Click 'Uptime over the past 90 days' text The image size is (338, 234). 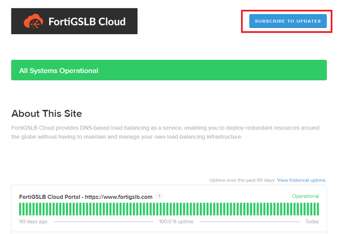click(x=242, y=180)
